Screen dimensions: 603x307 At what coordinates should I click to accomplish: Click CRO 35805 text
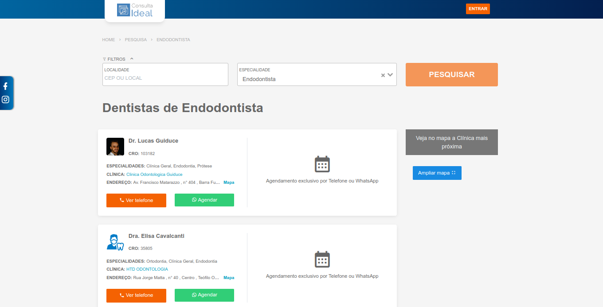click(x=140, y=249)
